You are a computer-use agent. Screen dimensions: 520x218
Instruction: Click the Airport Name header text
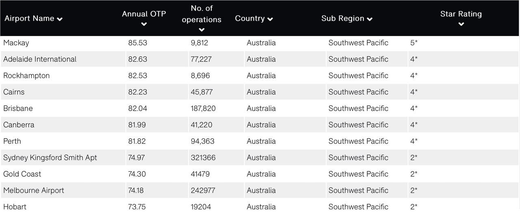pyautogui.click(x=29, y=19)
